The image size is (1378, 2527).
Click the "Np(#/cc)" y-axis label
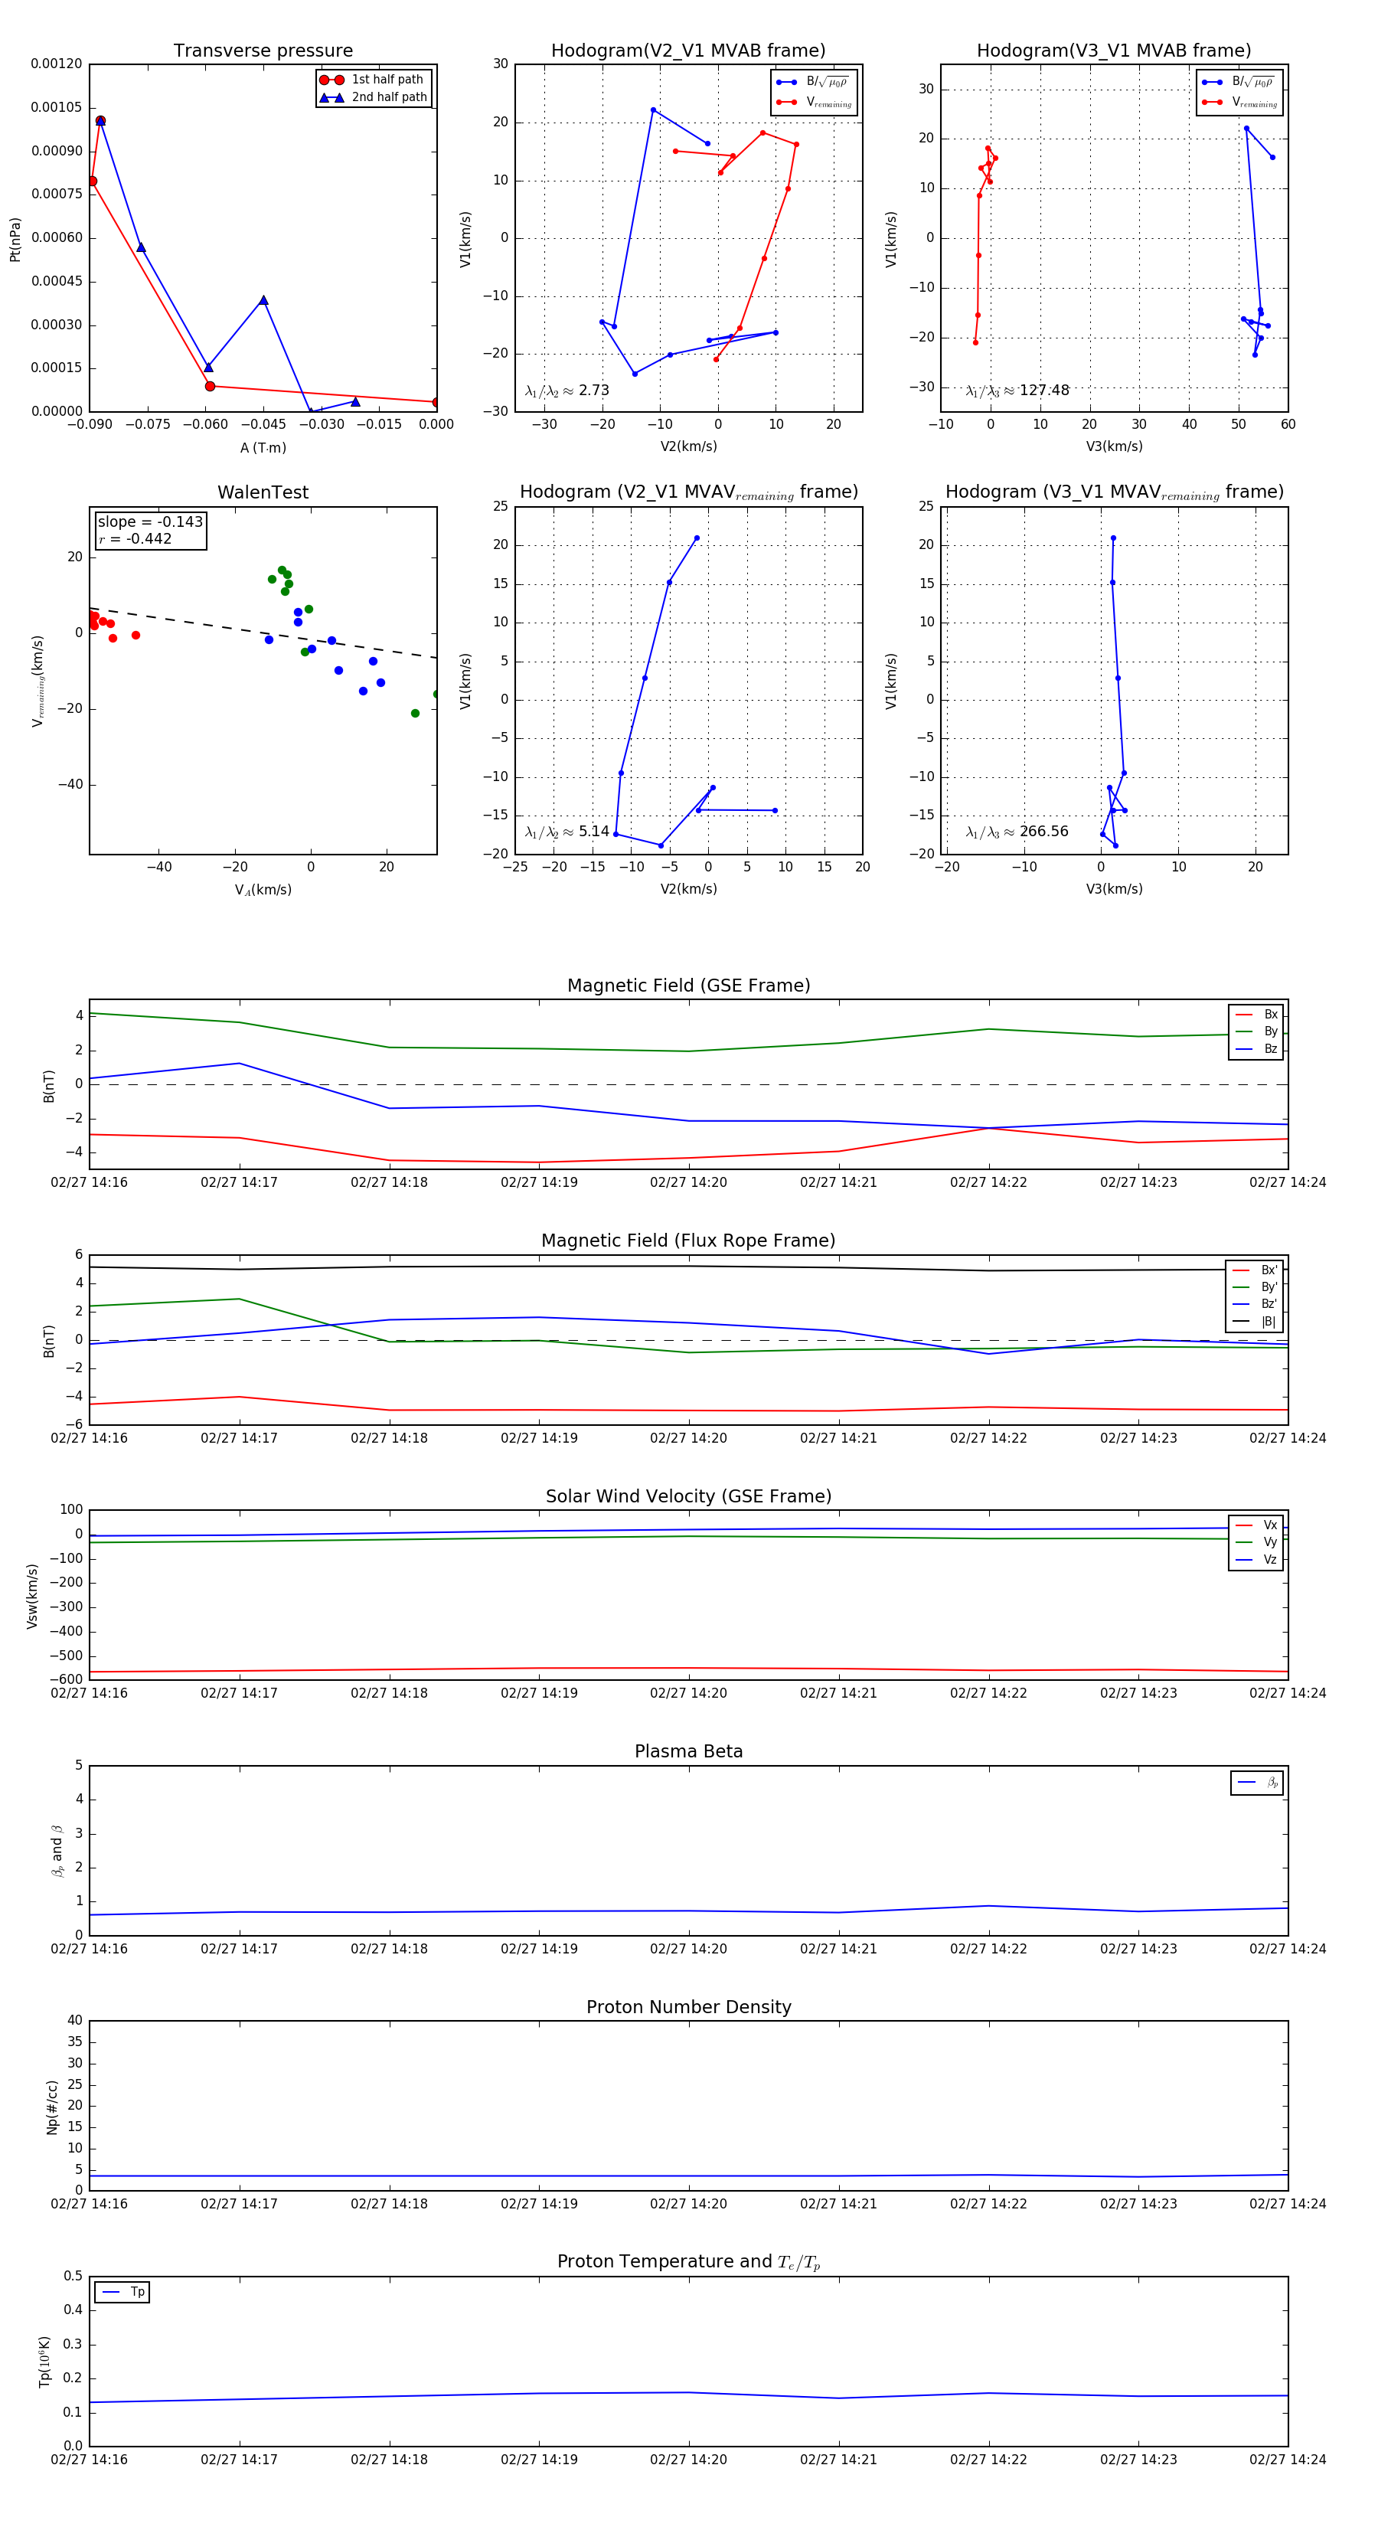tap(52, 2106)
